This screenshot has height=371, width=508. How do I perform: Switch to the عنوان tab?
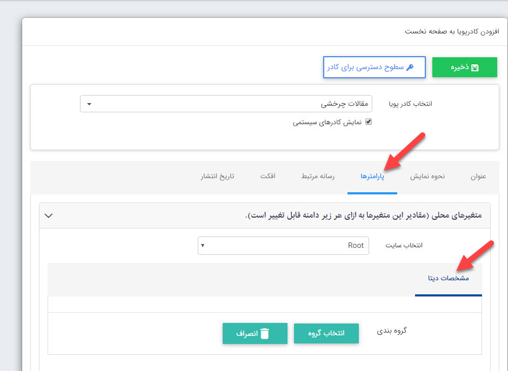[x=478, y=178]
